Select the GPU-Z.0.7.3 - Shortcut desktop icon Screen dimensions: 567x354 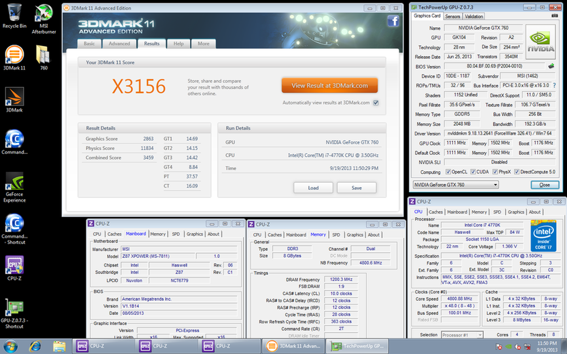click(x=15, y=314)
